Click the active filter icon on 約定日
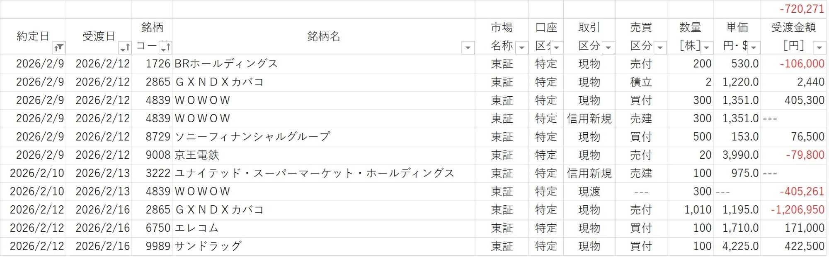This screenshot has height=257, width=829. [59, 48]
